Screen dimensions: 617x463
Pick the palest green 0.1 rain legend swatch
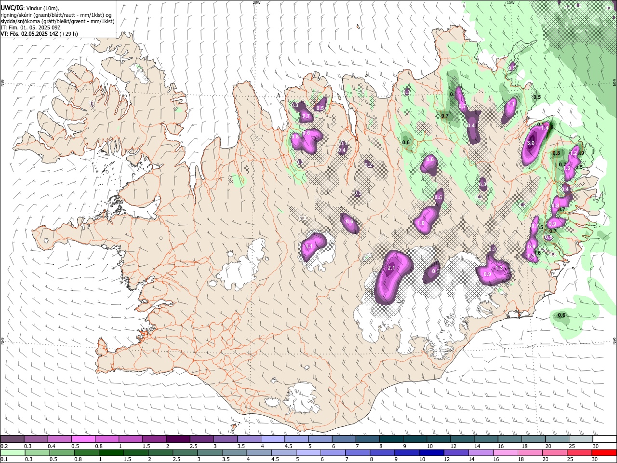tap(12, 452)
